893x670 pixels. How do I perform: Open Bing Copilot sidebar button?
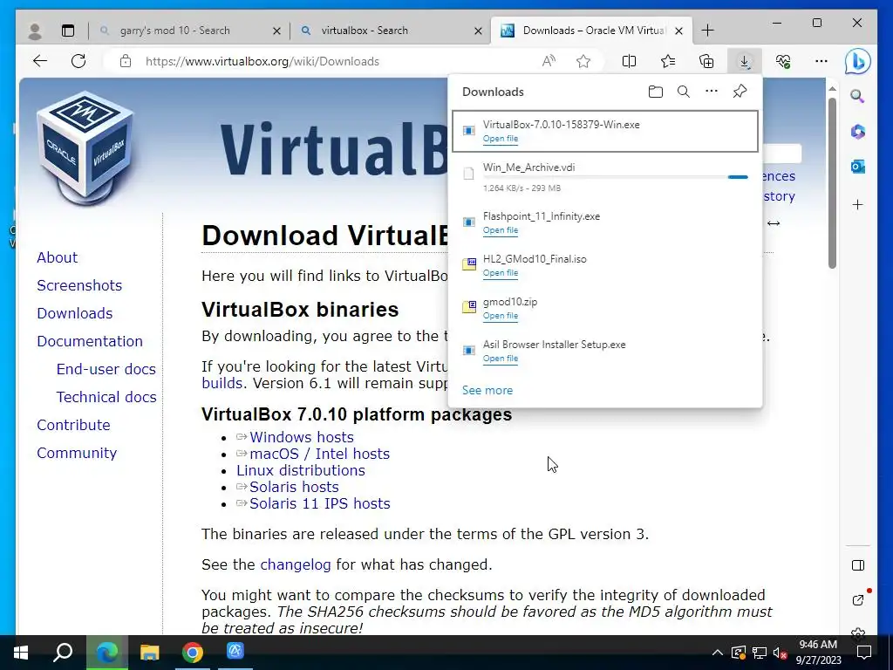[x=858, y=61]
